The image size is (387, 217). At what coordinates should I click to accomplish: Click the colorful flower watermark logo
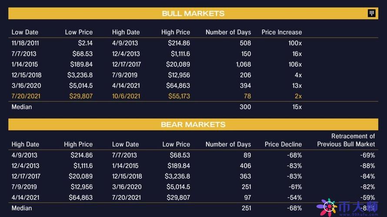point(327,207)
